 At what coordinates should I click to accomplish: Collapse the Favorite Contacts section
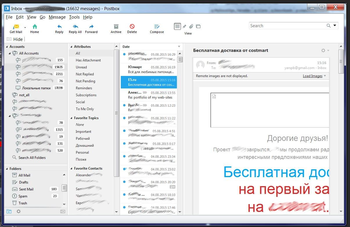71,168
